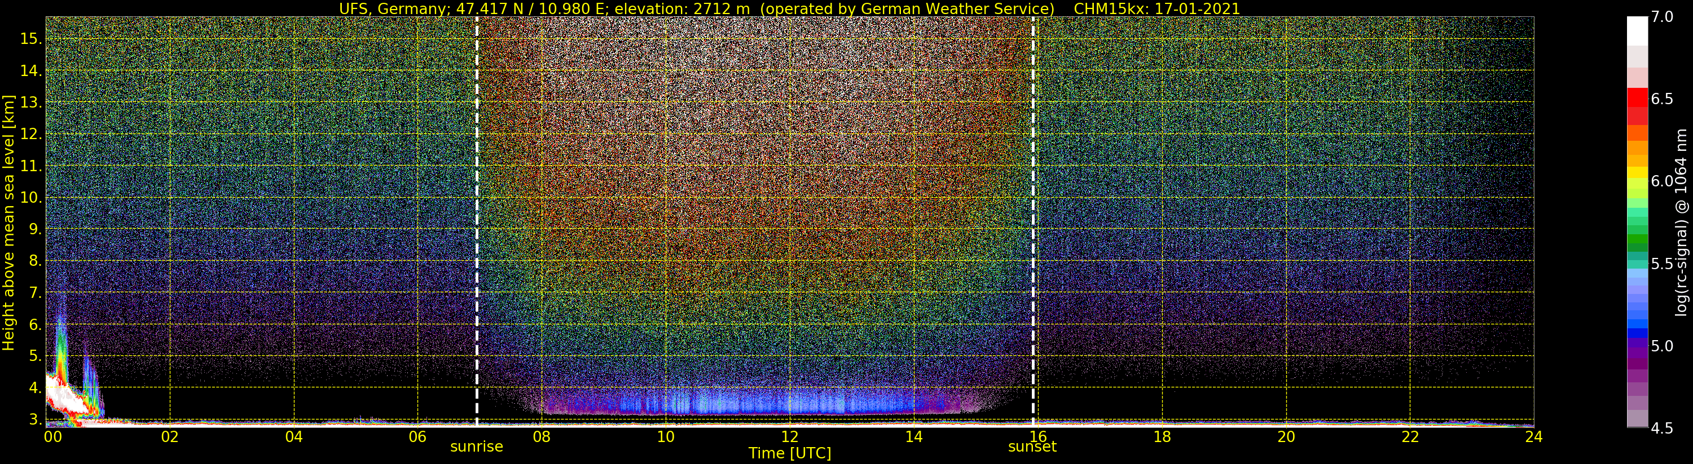Viewport: 1693px width, 464px height.
Task: Click the 'sunrise' label under the time axis
Action: pyautogui.click(x=477, y=447)
